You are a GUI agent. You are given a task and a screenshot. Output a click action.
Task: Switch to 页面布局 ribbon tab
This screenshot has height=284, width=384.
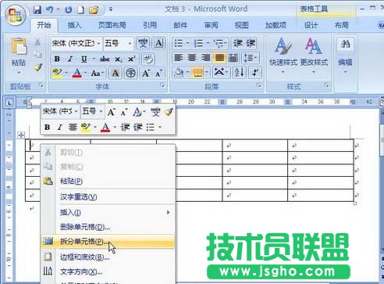[112, 25]
